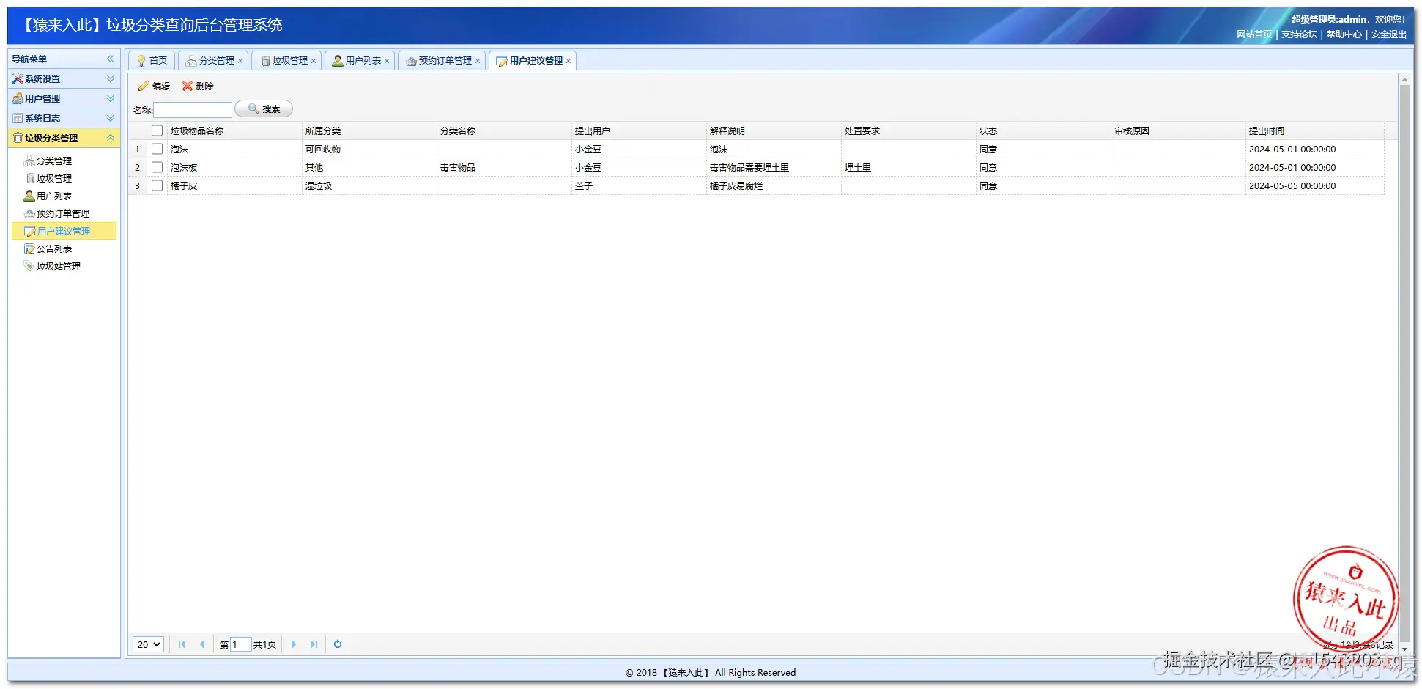Refresh the table with reload icon
The image size is (1422, 689).
[338, 645]
